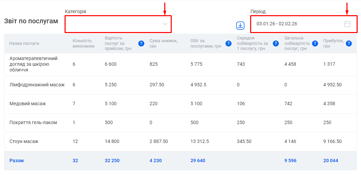Screen dimensions: 361x175
Task: Click the Стоун масаж service name
Action: point(24,141)
